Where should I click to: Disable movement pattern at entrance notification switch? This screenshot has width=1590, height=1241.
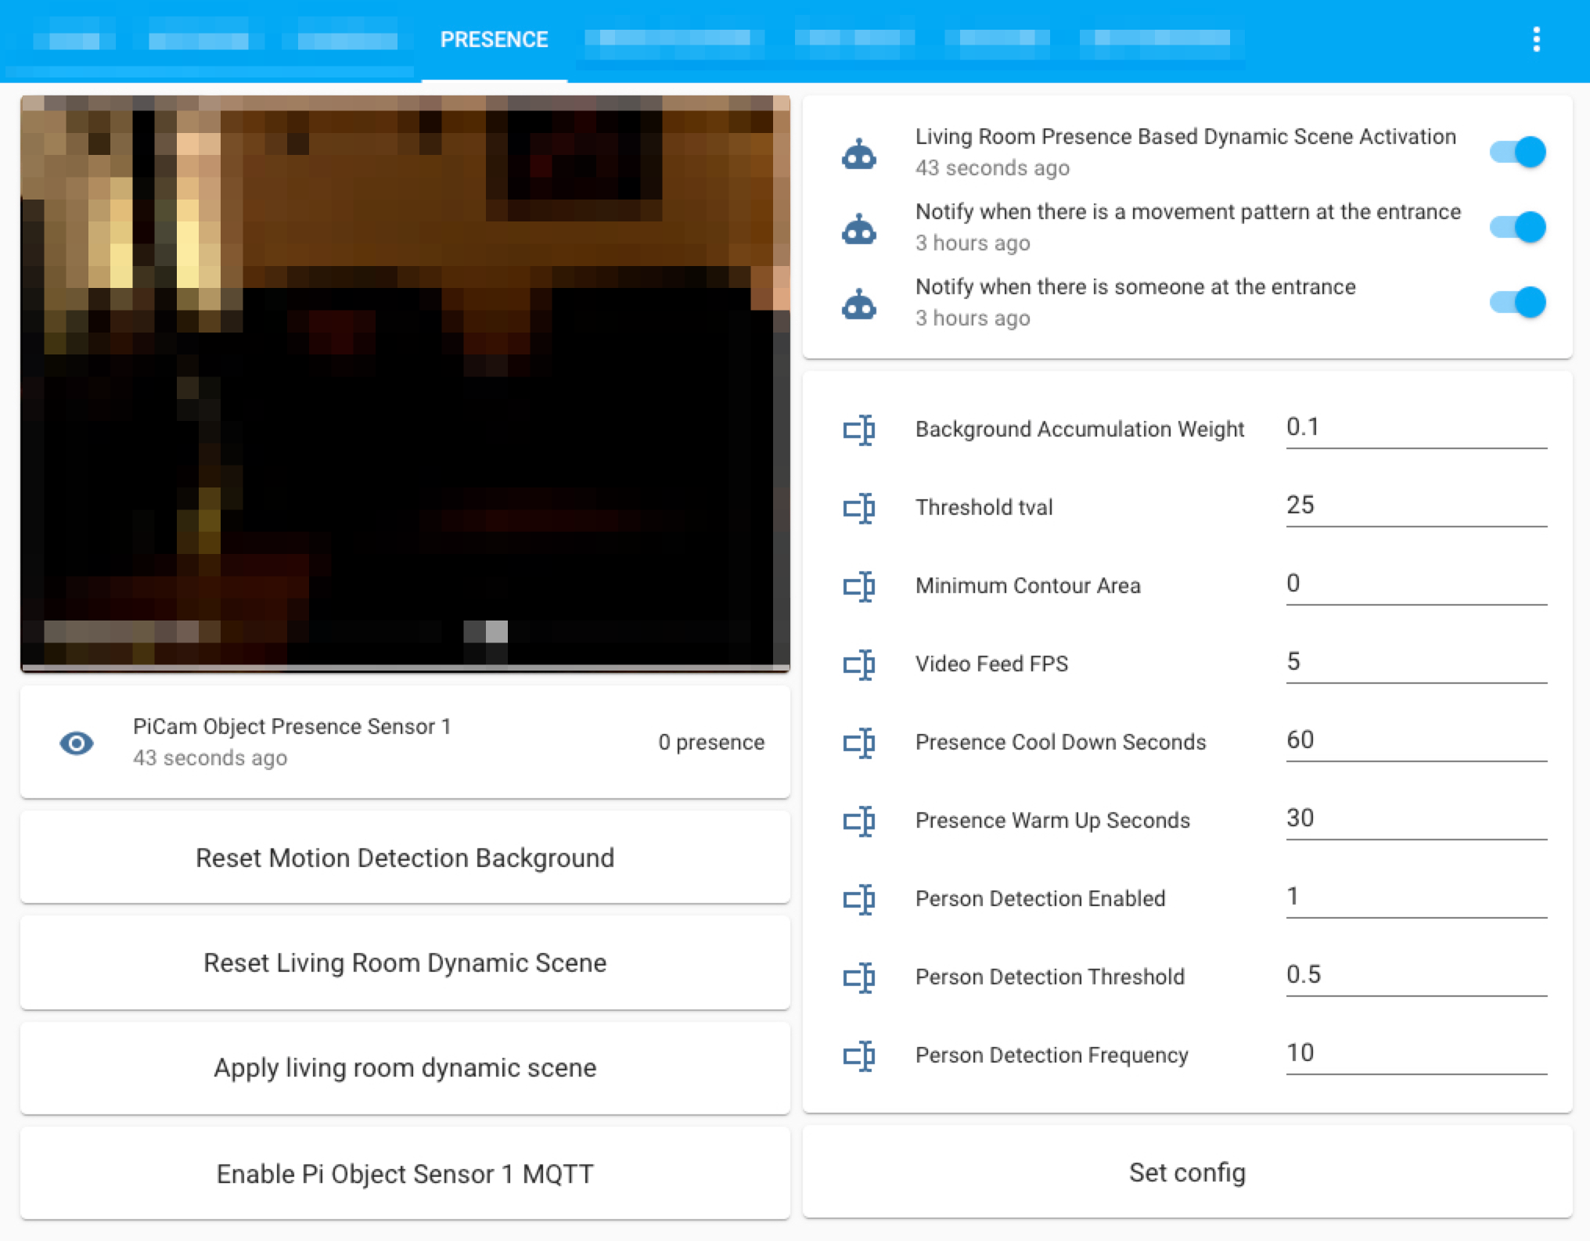point(1517,227)
